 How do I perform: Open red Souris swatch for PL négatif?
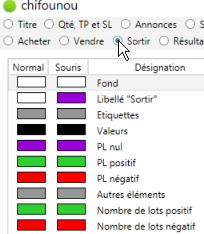(71, 177)
